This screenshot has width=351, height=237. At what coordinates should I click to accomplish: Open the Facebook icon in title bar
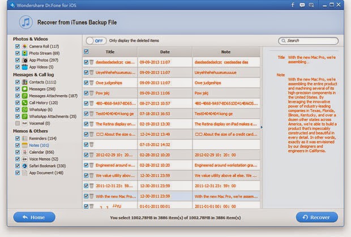293,5
